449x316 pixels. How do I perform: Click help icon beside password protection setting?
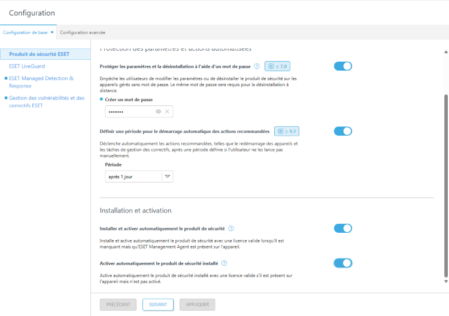pyautogui.click(x=257, y=66)
